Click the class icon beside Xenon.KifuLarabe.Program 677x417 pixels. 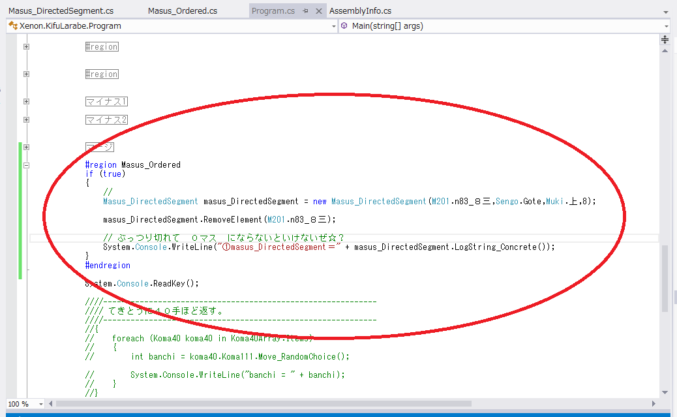[x=13, y=26]
